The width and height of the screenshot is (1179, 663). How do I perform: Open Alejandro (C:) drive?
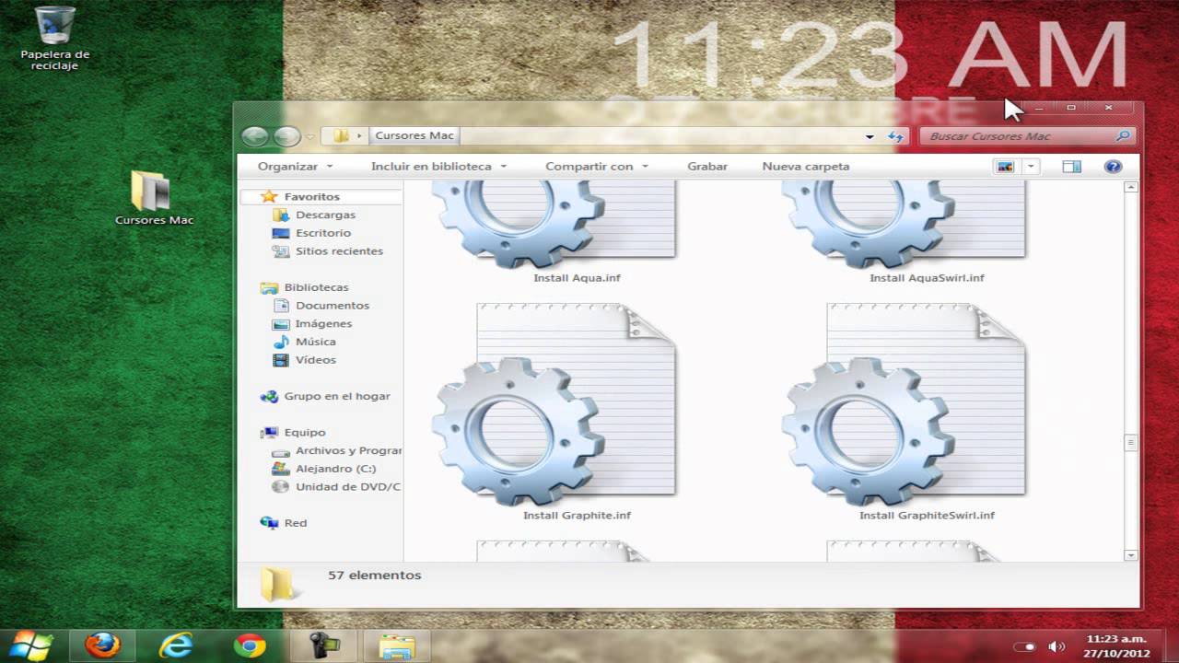[x=335, y=469]
